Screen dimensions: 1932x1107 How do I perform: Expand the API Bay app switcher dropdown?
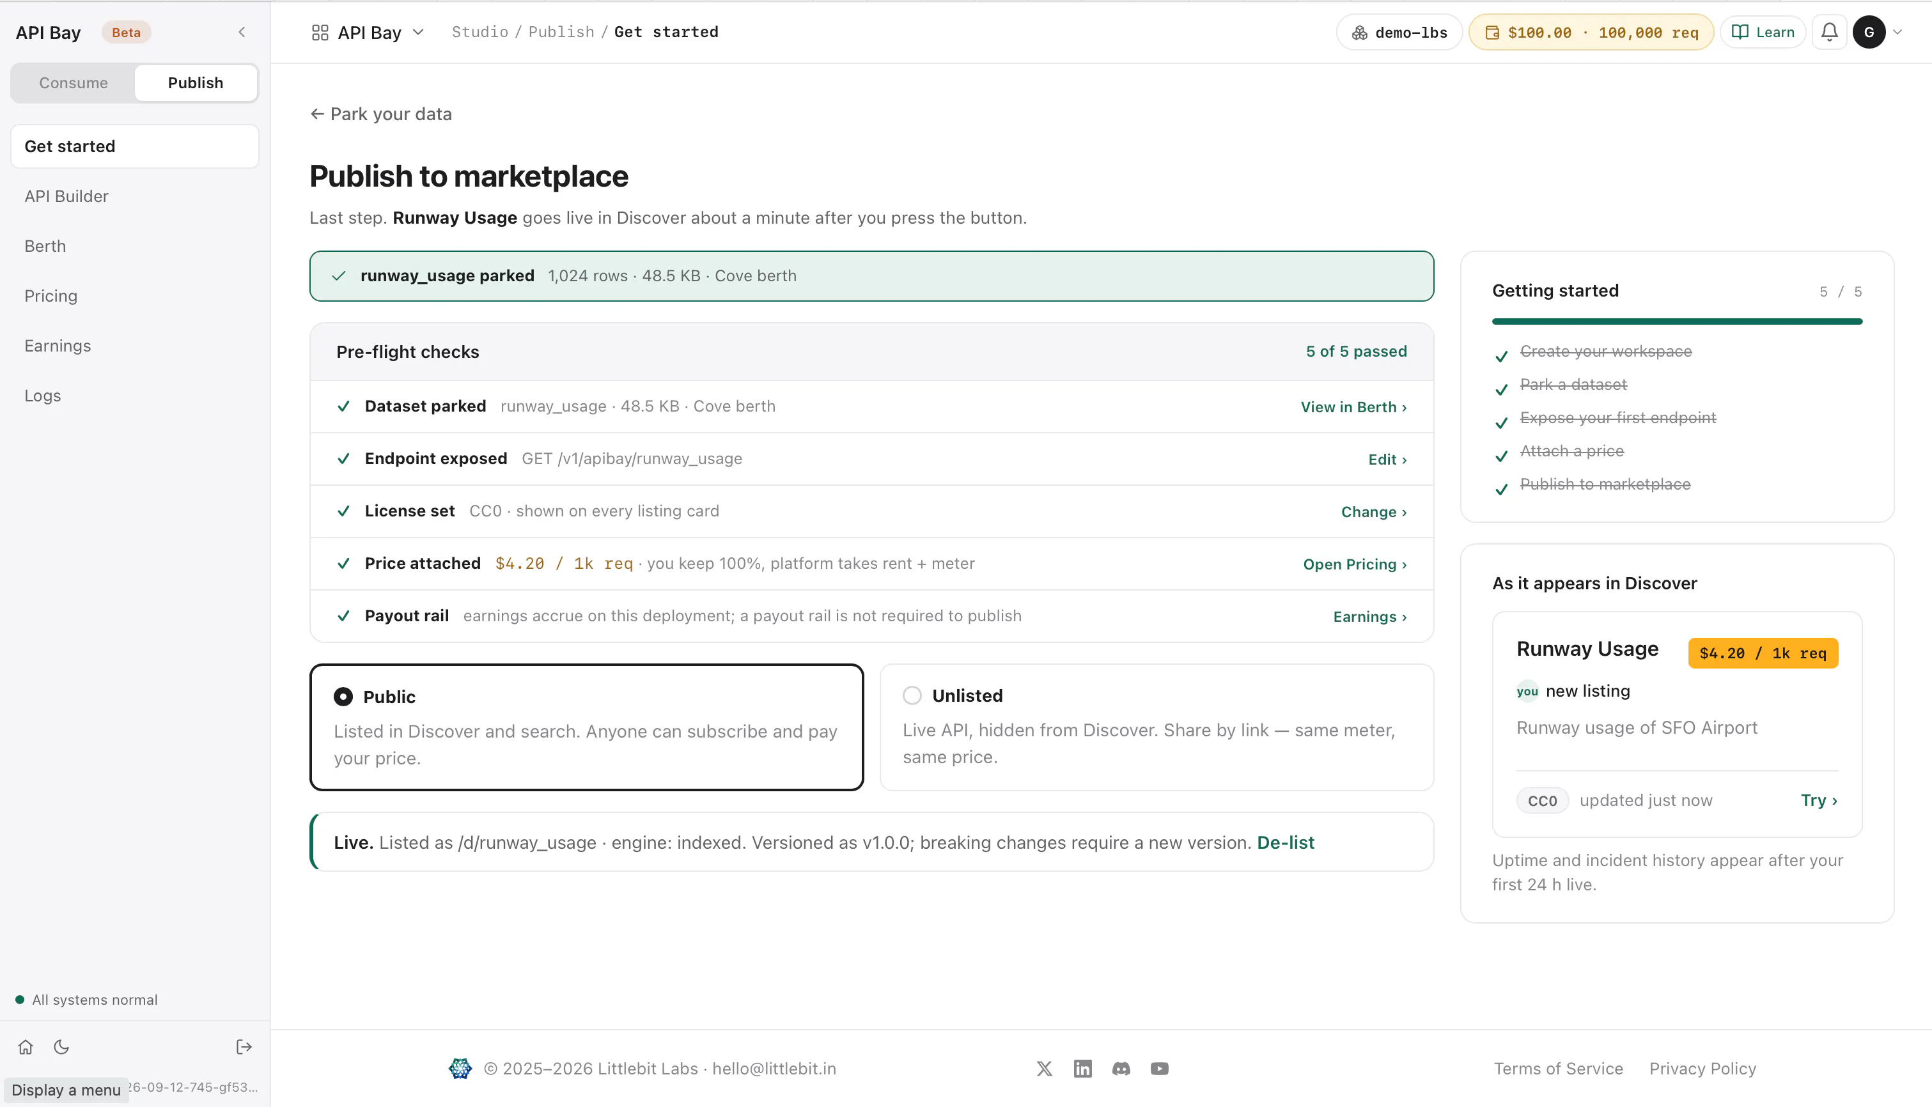point(368,32)
